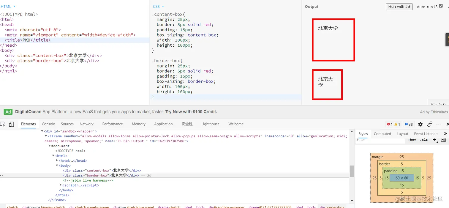Open the Memory tab
The width and height of the screenshot is (449, 208).
[139, 124]
